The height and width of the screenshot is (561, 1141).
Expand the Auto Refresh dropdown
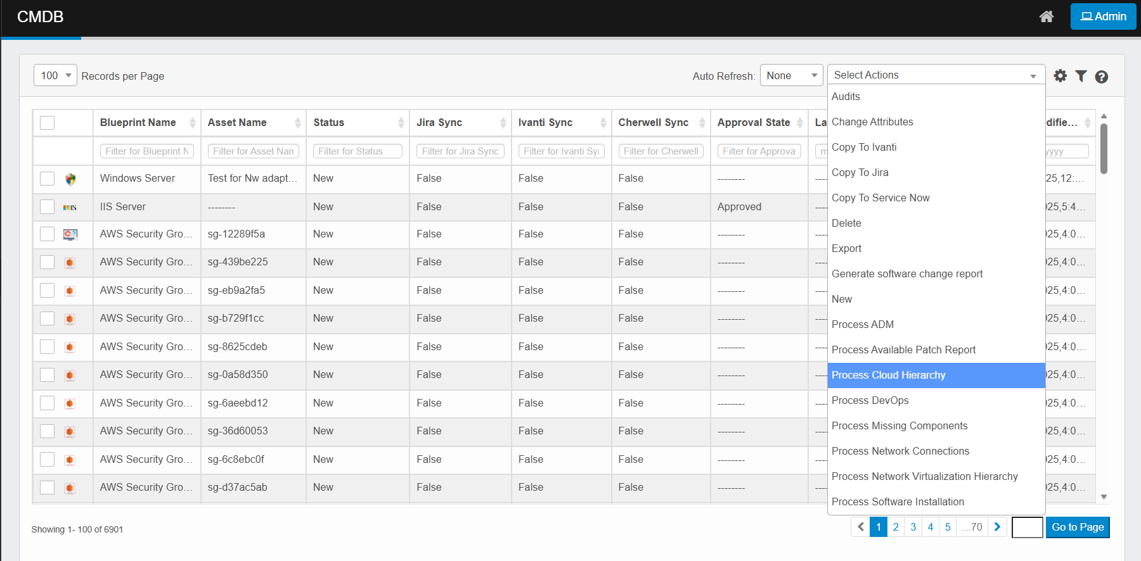(x=791, y=75)
